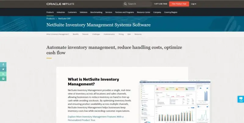
Task: Click the Log In link
Action: (194, 4)
